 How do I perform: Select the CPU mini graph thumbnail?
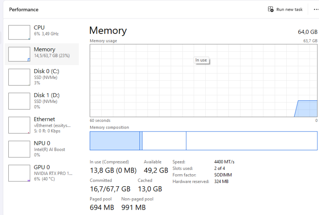19,32
